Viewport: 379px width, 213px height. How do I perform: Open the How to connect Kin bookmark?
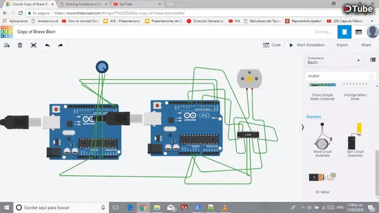tap(81, 21)
